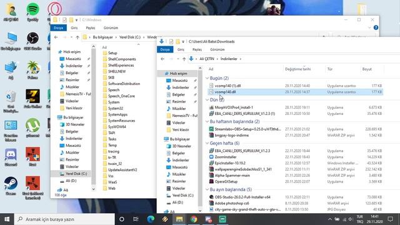Select OBS-Studio-26.0.2 installer file
400x225 pixels.
pos(242,197)
